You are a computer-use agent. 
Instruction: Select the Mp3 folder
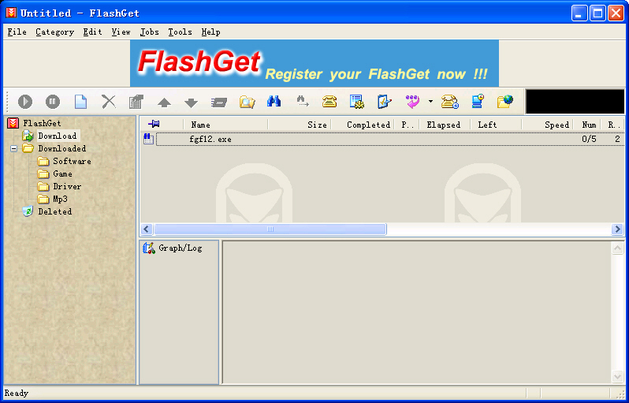tap(60, 199)
